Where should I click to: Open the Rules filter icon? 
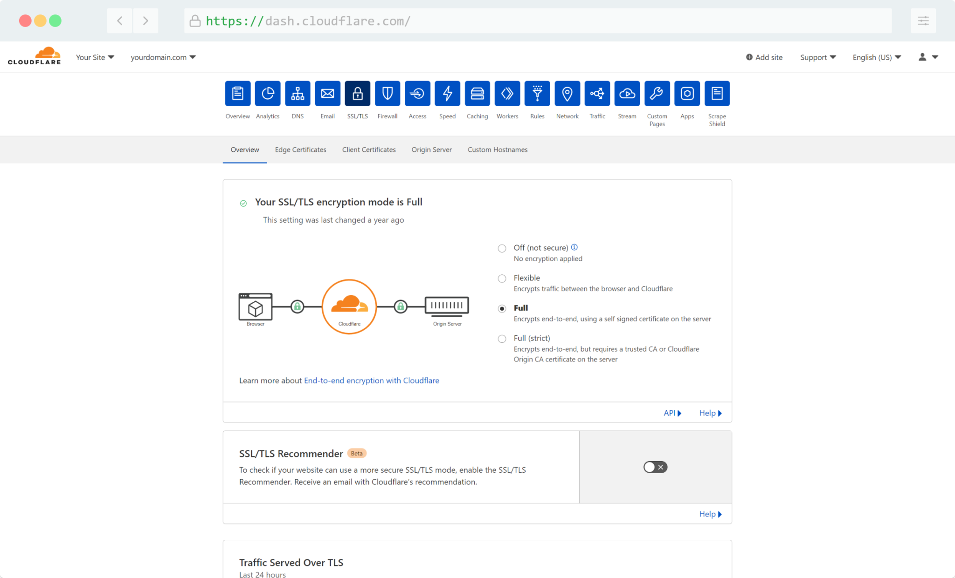coord(537,94)
